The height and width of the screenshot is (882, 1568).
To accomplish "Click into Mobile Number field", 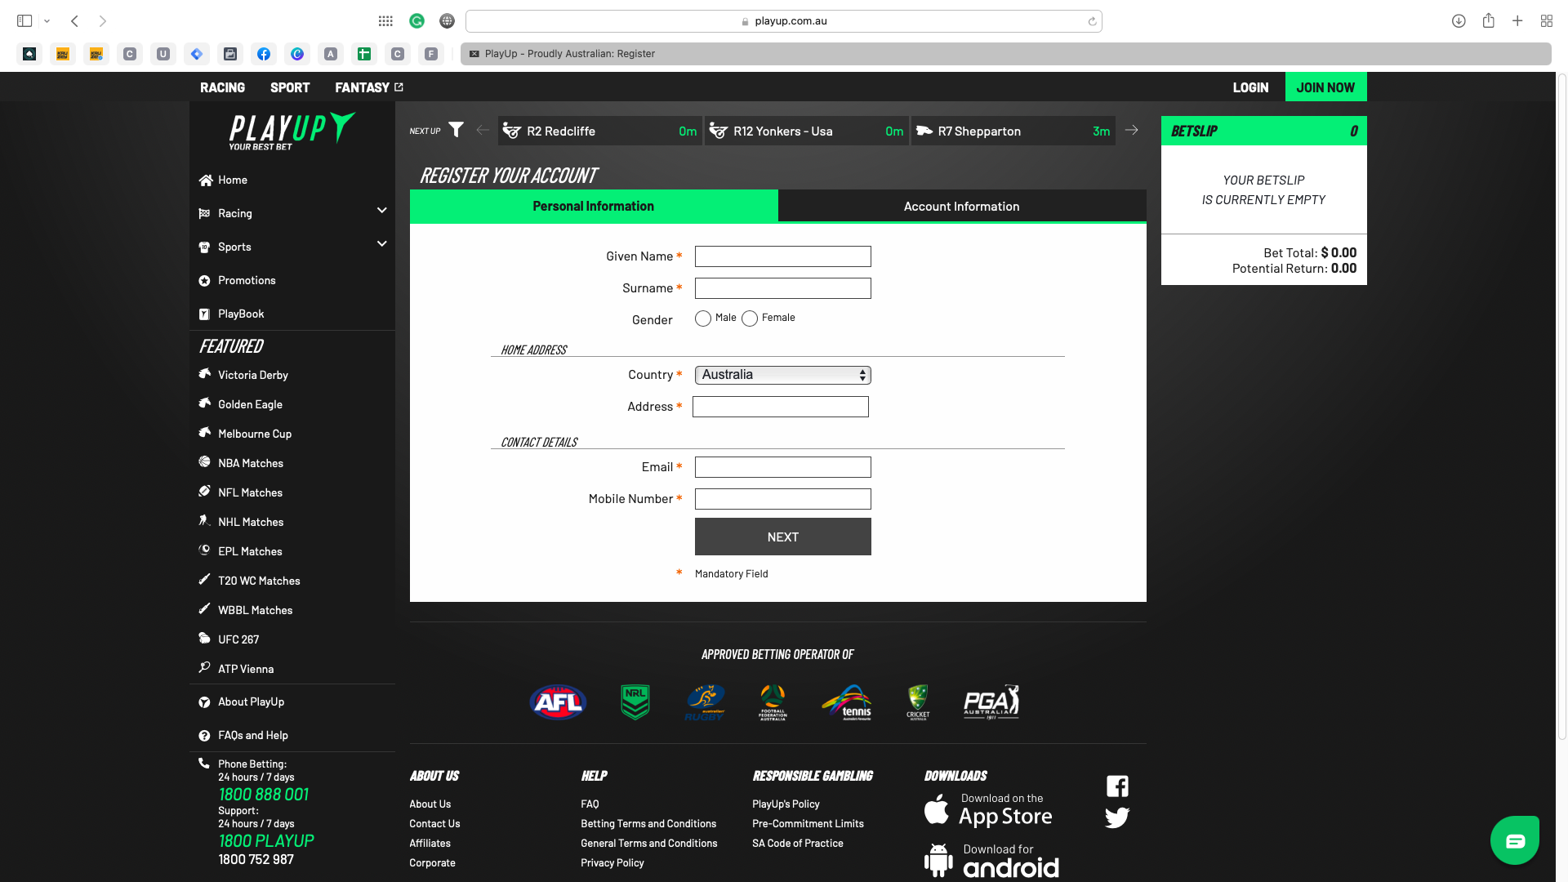I will (x=782, y=499).
